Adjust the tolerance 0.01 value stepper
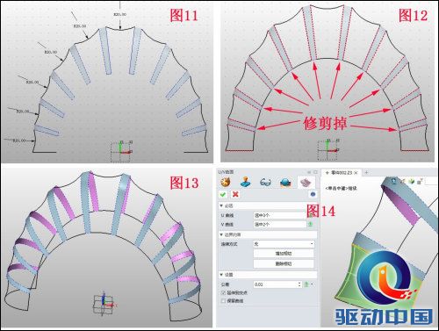439x331 pixels. pyautogui.click(x=299, y=284)
